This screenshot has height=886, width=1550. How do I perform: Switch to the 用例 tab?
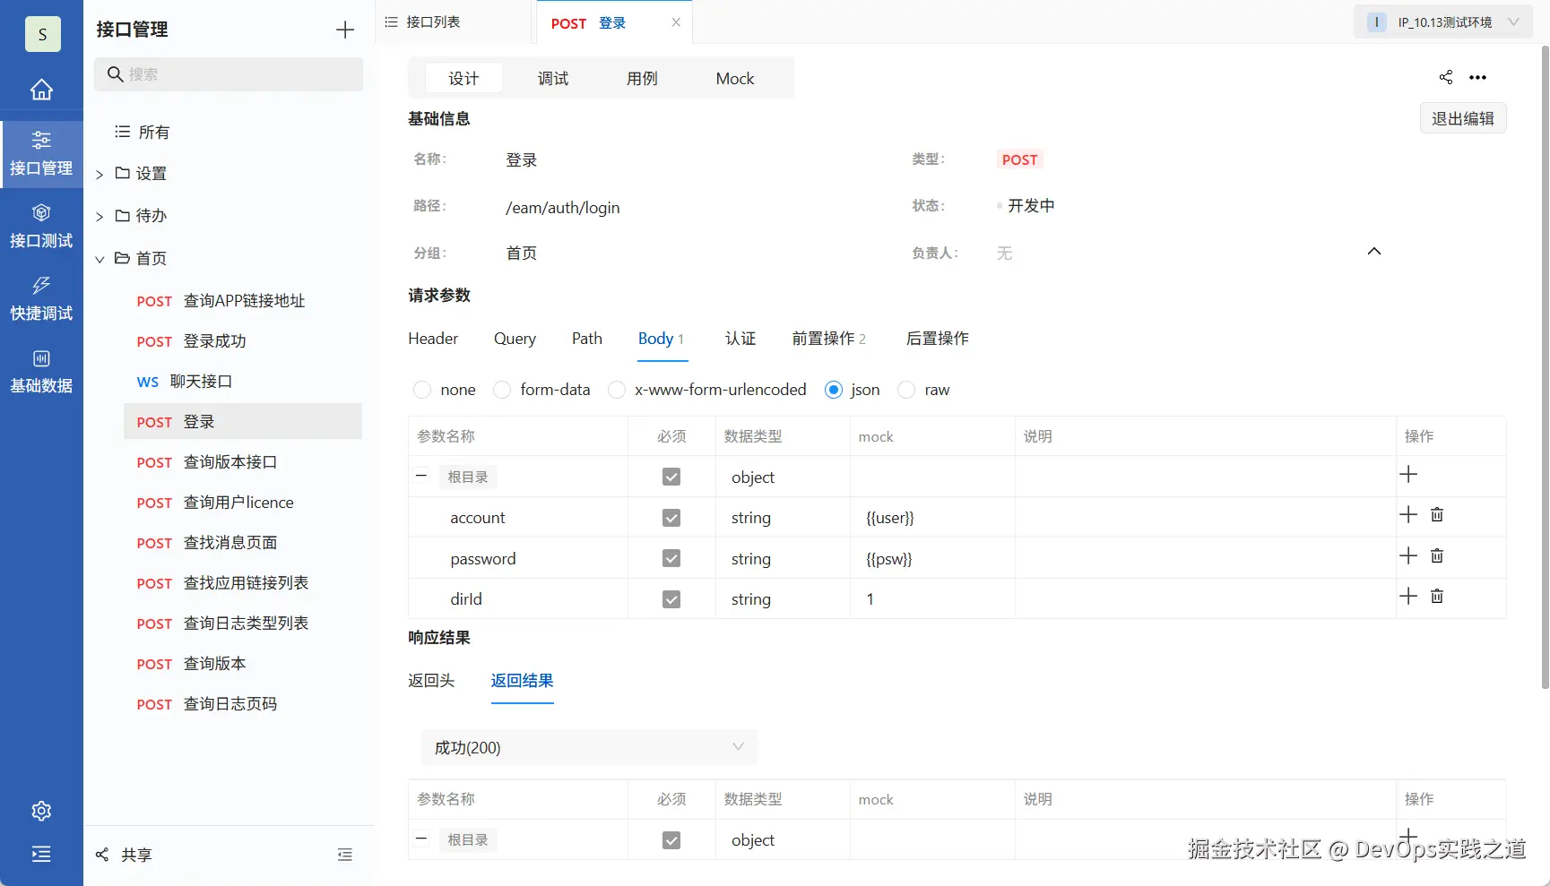(642, 79)
